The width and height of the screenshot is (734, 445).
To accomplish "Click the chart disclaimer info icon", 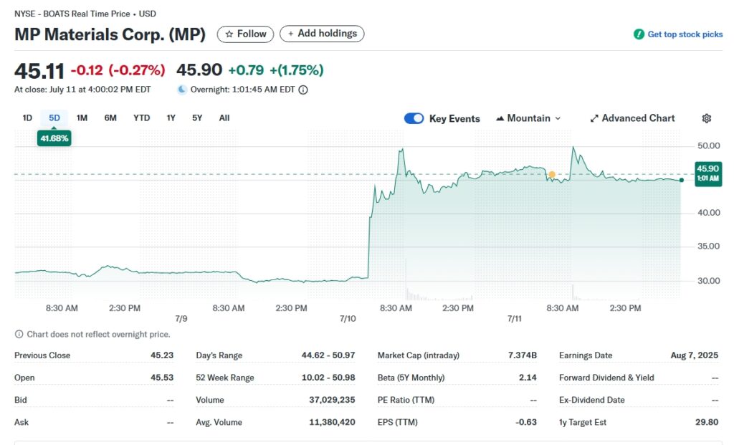I will [19, 335].
